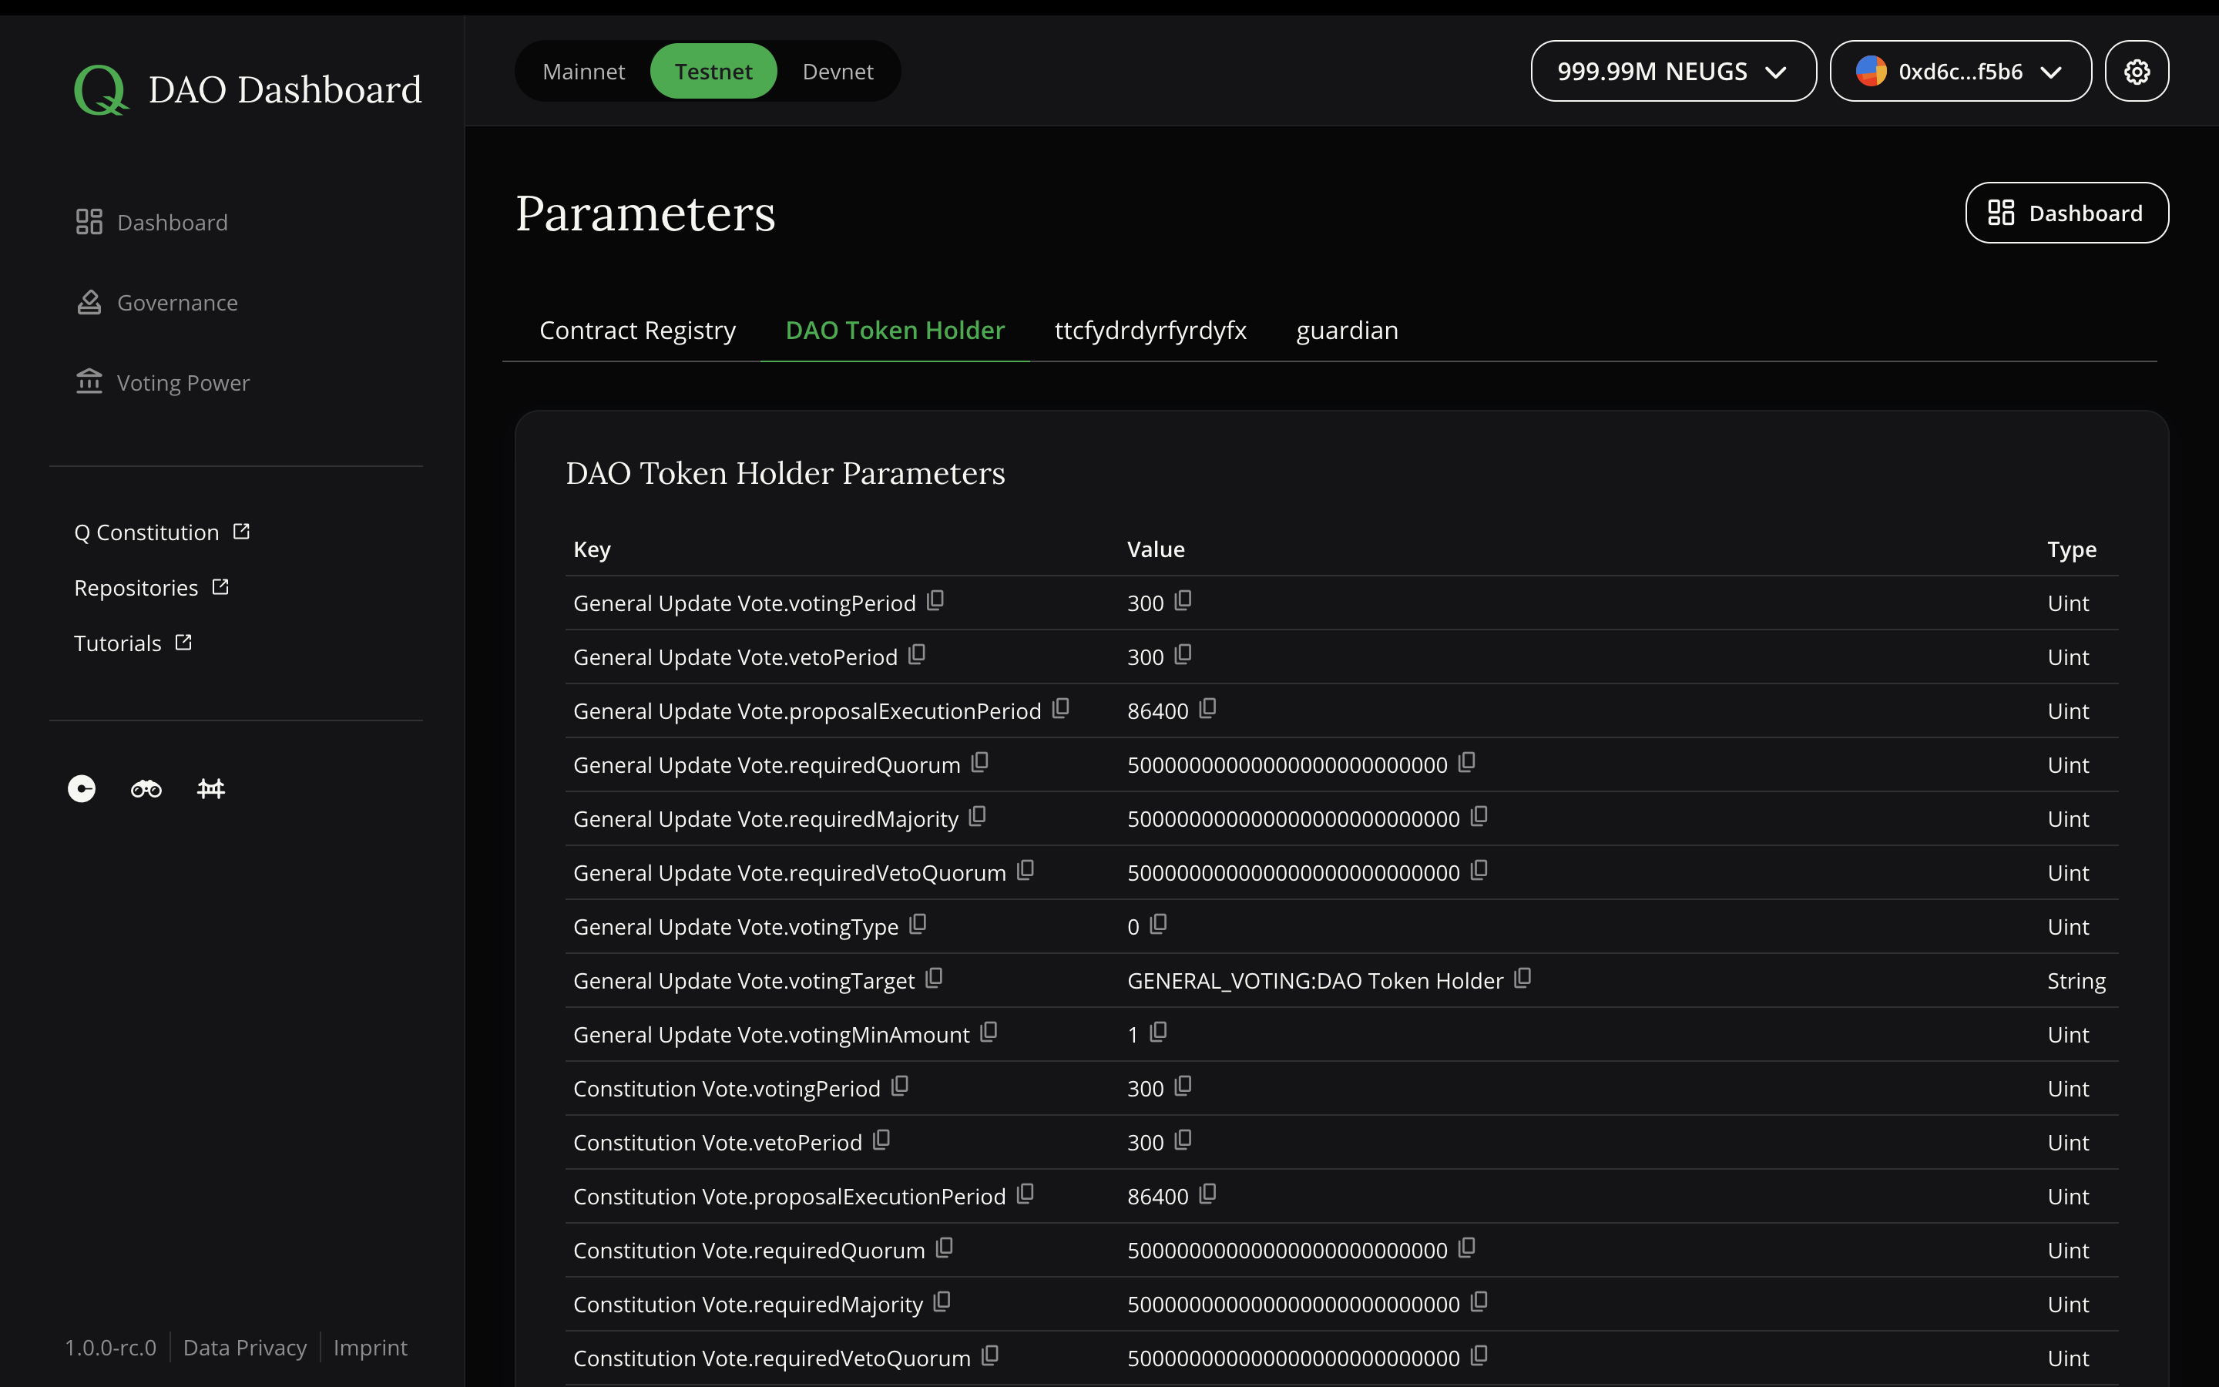
Task: Click the Tutorials external link
Action: (134, 644)
